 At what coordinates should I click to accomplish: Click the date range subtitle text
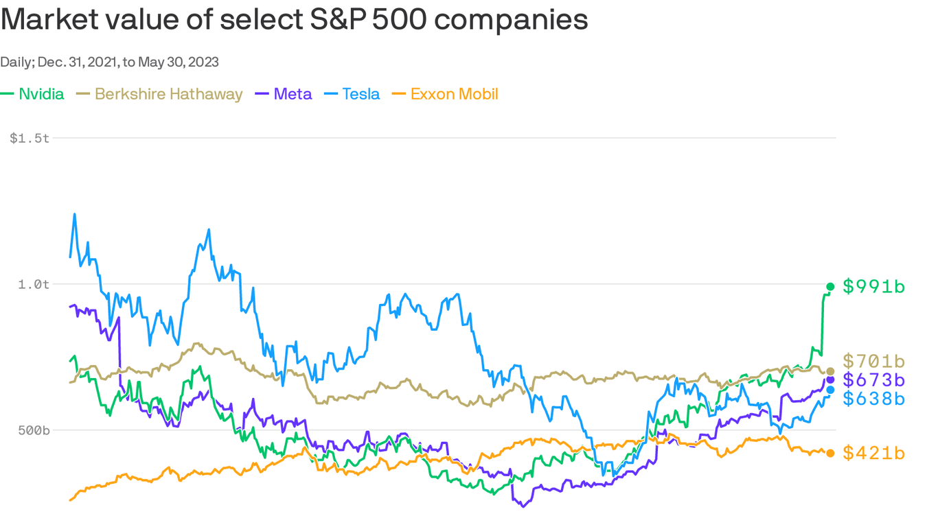click(109, 62)
